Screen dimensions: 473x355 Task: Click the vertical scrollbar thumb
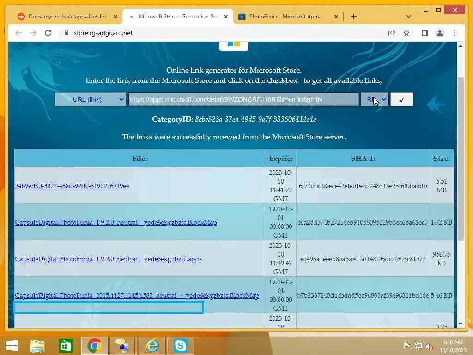coord(461,159)
